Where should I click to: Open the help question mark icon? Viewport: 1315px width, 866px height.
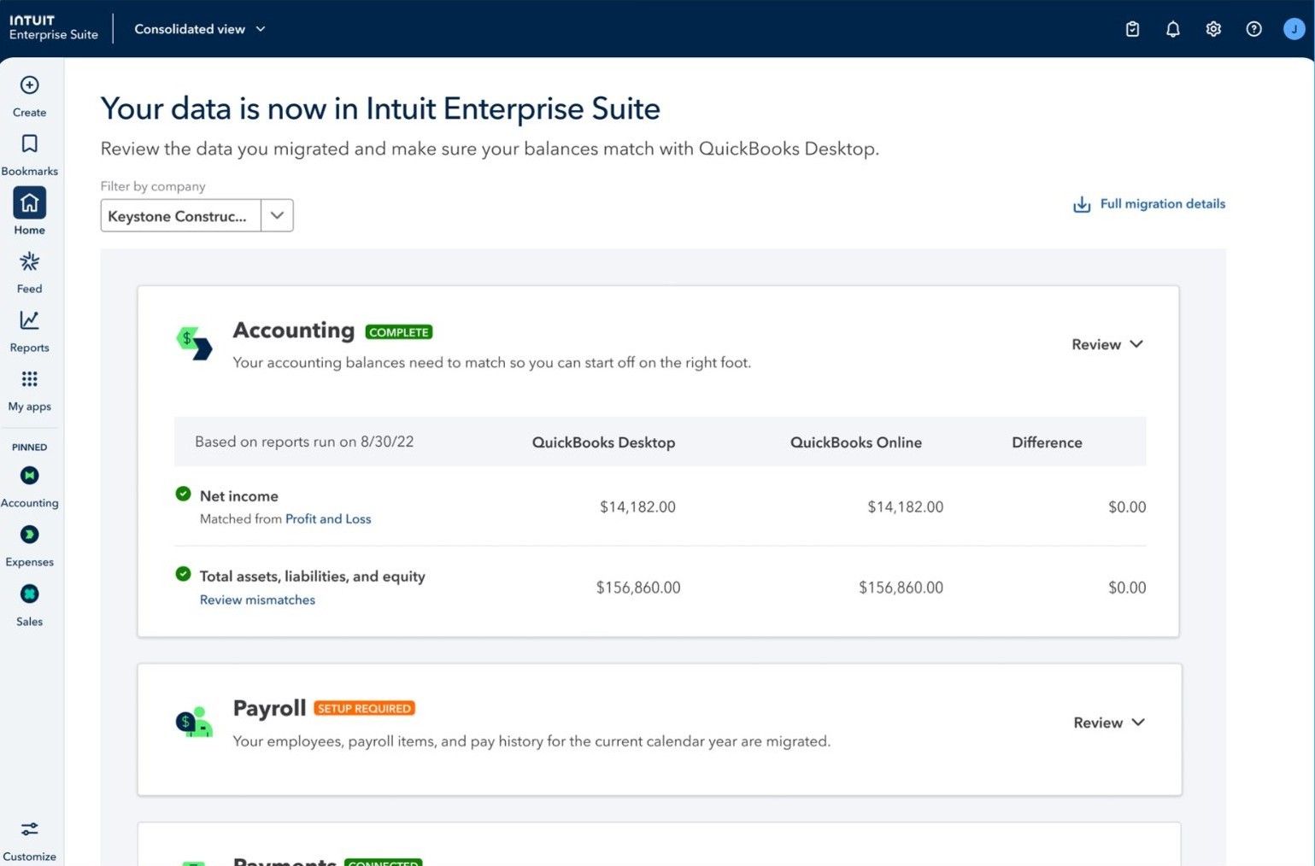[x=1253, y=29]
